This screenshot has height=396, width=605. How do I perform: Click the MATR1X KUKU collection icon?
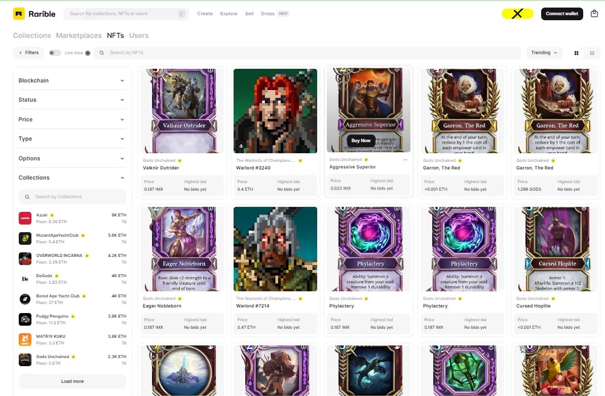25,340
